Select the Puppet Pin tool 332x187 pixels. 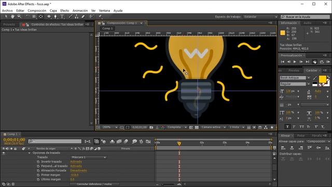[100, 17]
